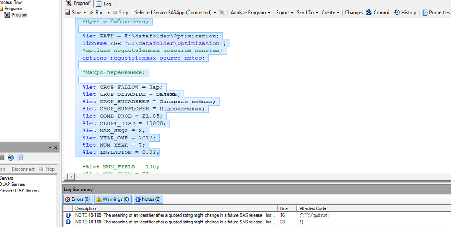Expand the Export dropdown menu
451x227 pixels.
(284, 13)
